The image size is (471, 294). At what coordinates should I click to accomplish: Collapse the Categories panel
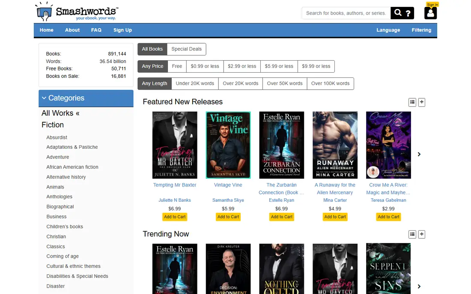[x=86, y=98]
